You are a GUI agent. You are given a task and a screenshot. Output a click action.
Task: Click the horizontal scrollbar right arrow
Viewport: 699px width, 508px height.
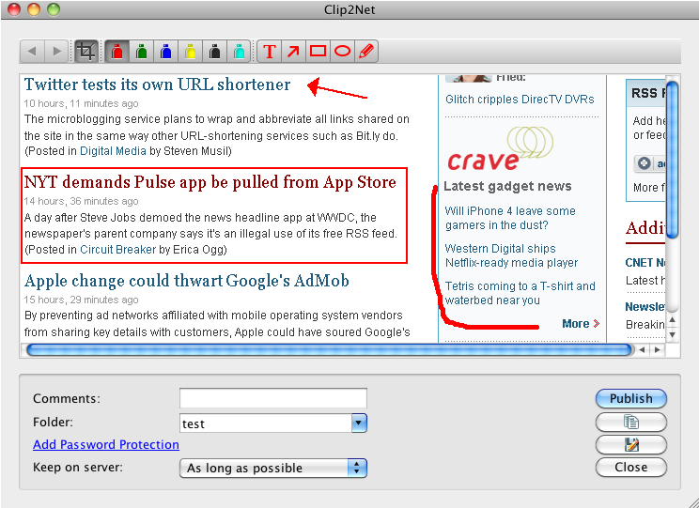658,350
